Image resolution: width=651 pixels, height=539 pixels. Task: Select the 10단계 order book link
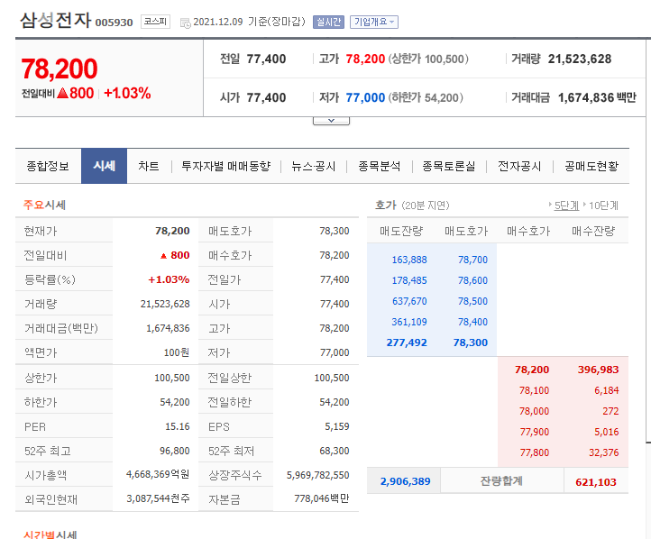pyautogui.click(x=603, y=206)
